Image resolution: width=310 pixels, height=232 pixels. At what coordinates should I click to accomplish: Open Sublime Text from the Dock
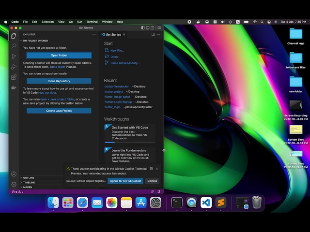tap(221, 203)
